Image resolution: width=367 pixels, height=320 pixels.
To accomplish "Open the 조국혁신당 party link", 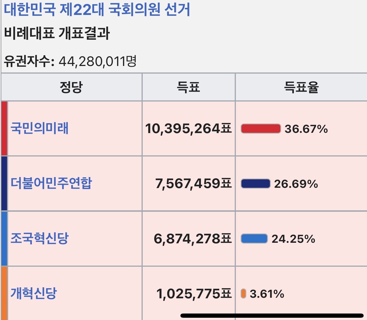I will (39, 238).
